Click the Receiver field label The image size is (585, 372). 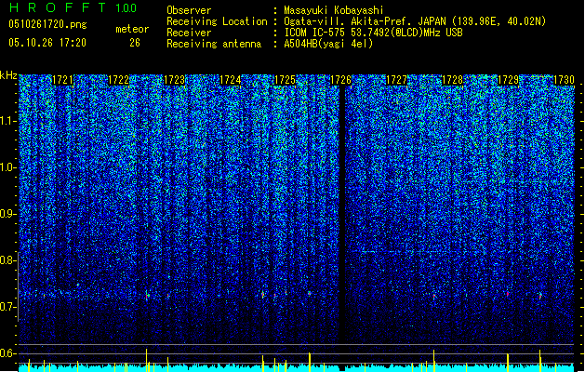189,33
